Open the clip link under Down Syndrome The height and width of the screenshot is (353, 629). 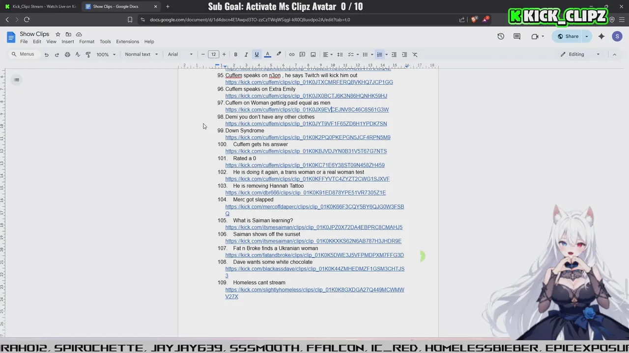[x=308, y=138]
